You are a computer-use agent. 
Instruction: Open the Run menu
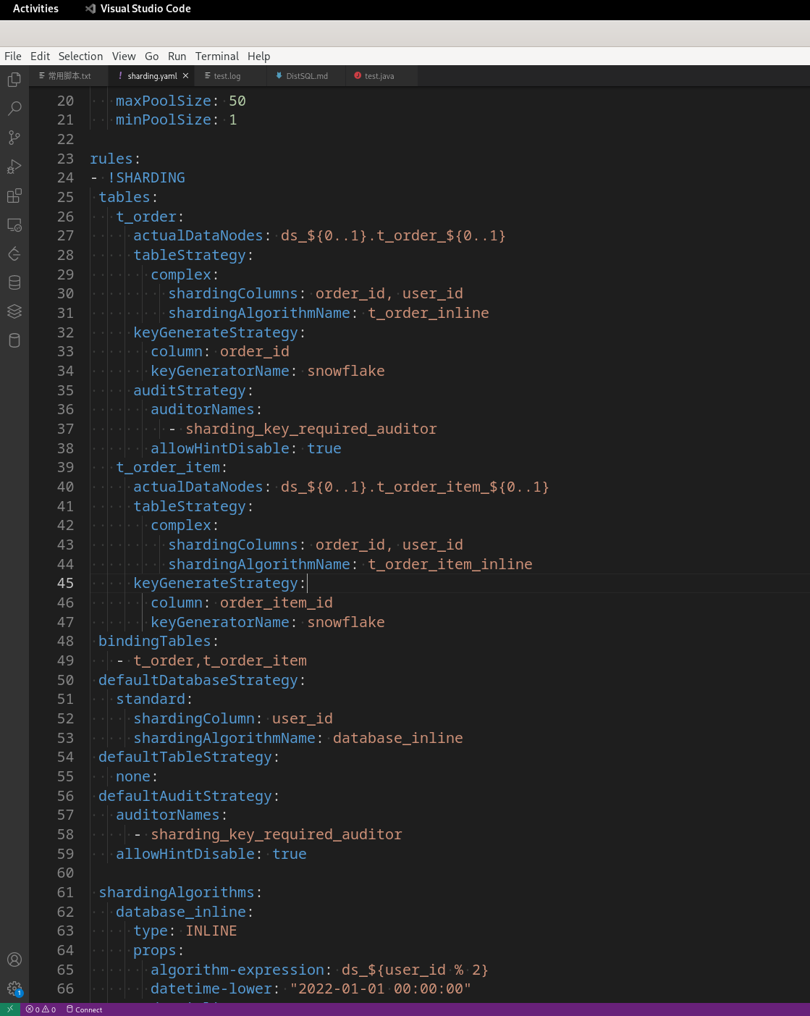click(x=177, y=56)
